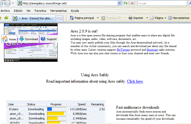The height and width of the screenshot is (124, 191).
Task: Click the Remaining column header
Action: click(97, 104)
